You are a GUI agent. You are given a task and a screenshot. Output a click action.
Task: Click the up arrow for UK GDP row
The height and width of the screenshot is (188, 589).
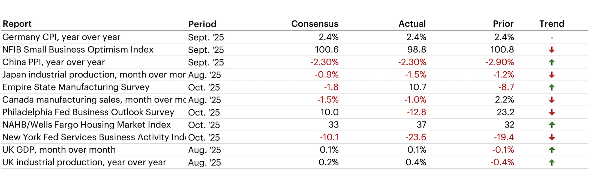coord(552,150)
